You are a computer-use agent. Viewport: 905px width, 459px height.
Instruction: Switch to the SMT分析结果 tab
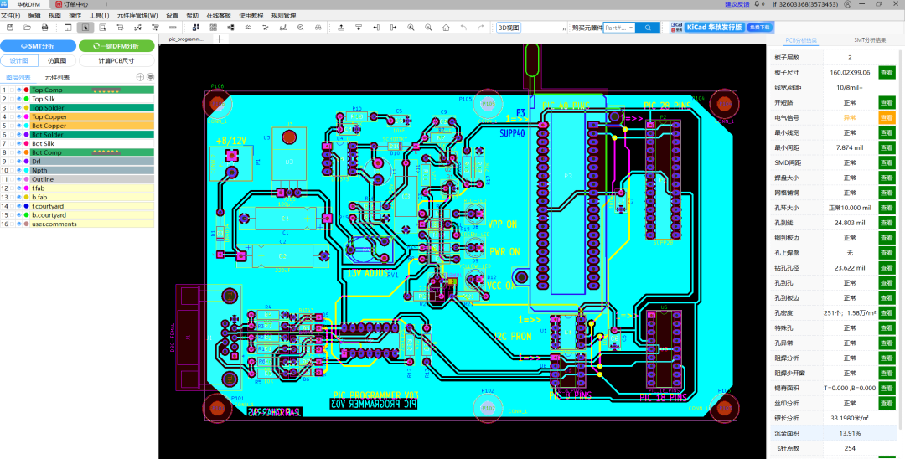tap(870, 40)
